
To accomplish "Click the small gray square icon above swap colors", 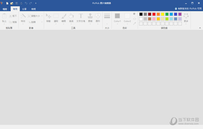I will click(x=134, y=14).
